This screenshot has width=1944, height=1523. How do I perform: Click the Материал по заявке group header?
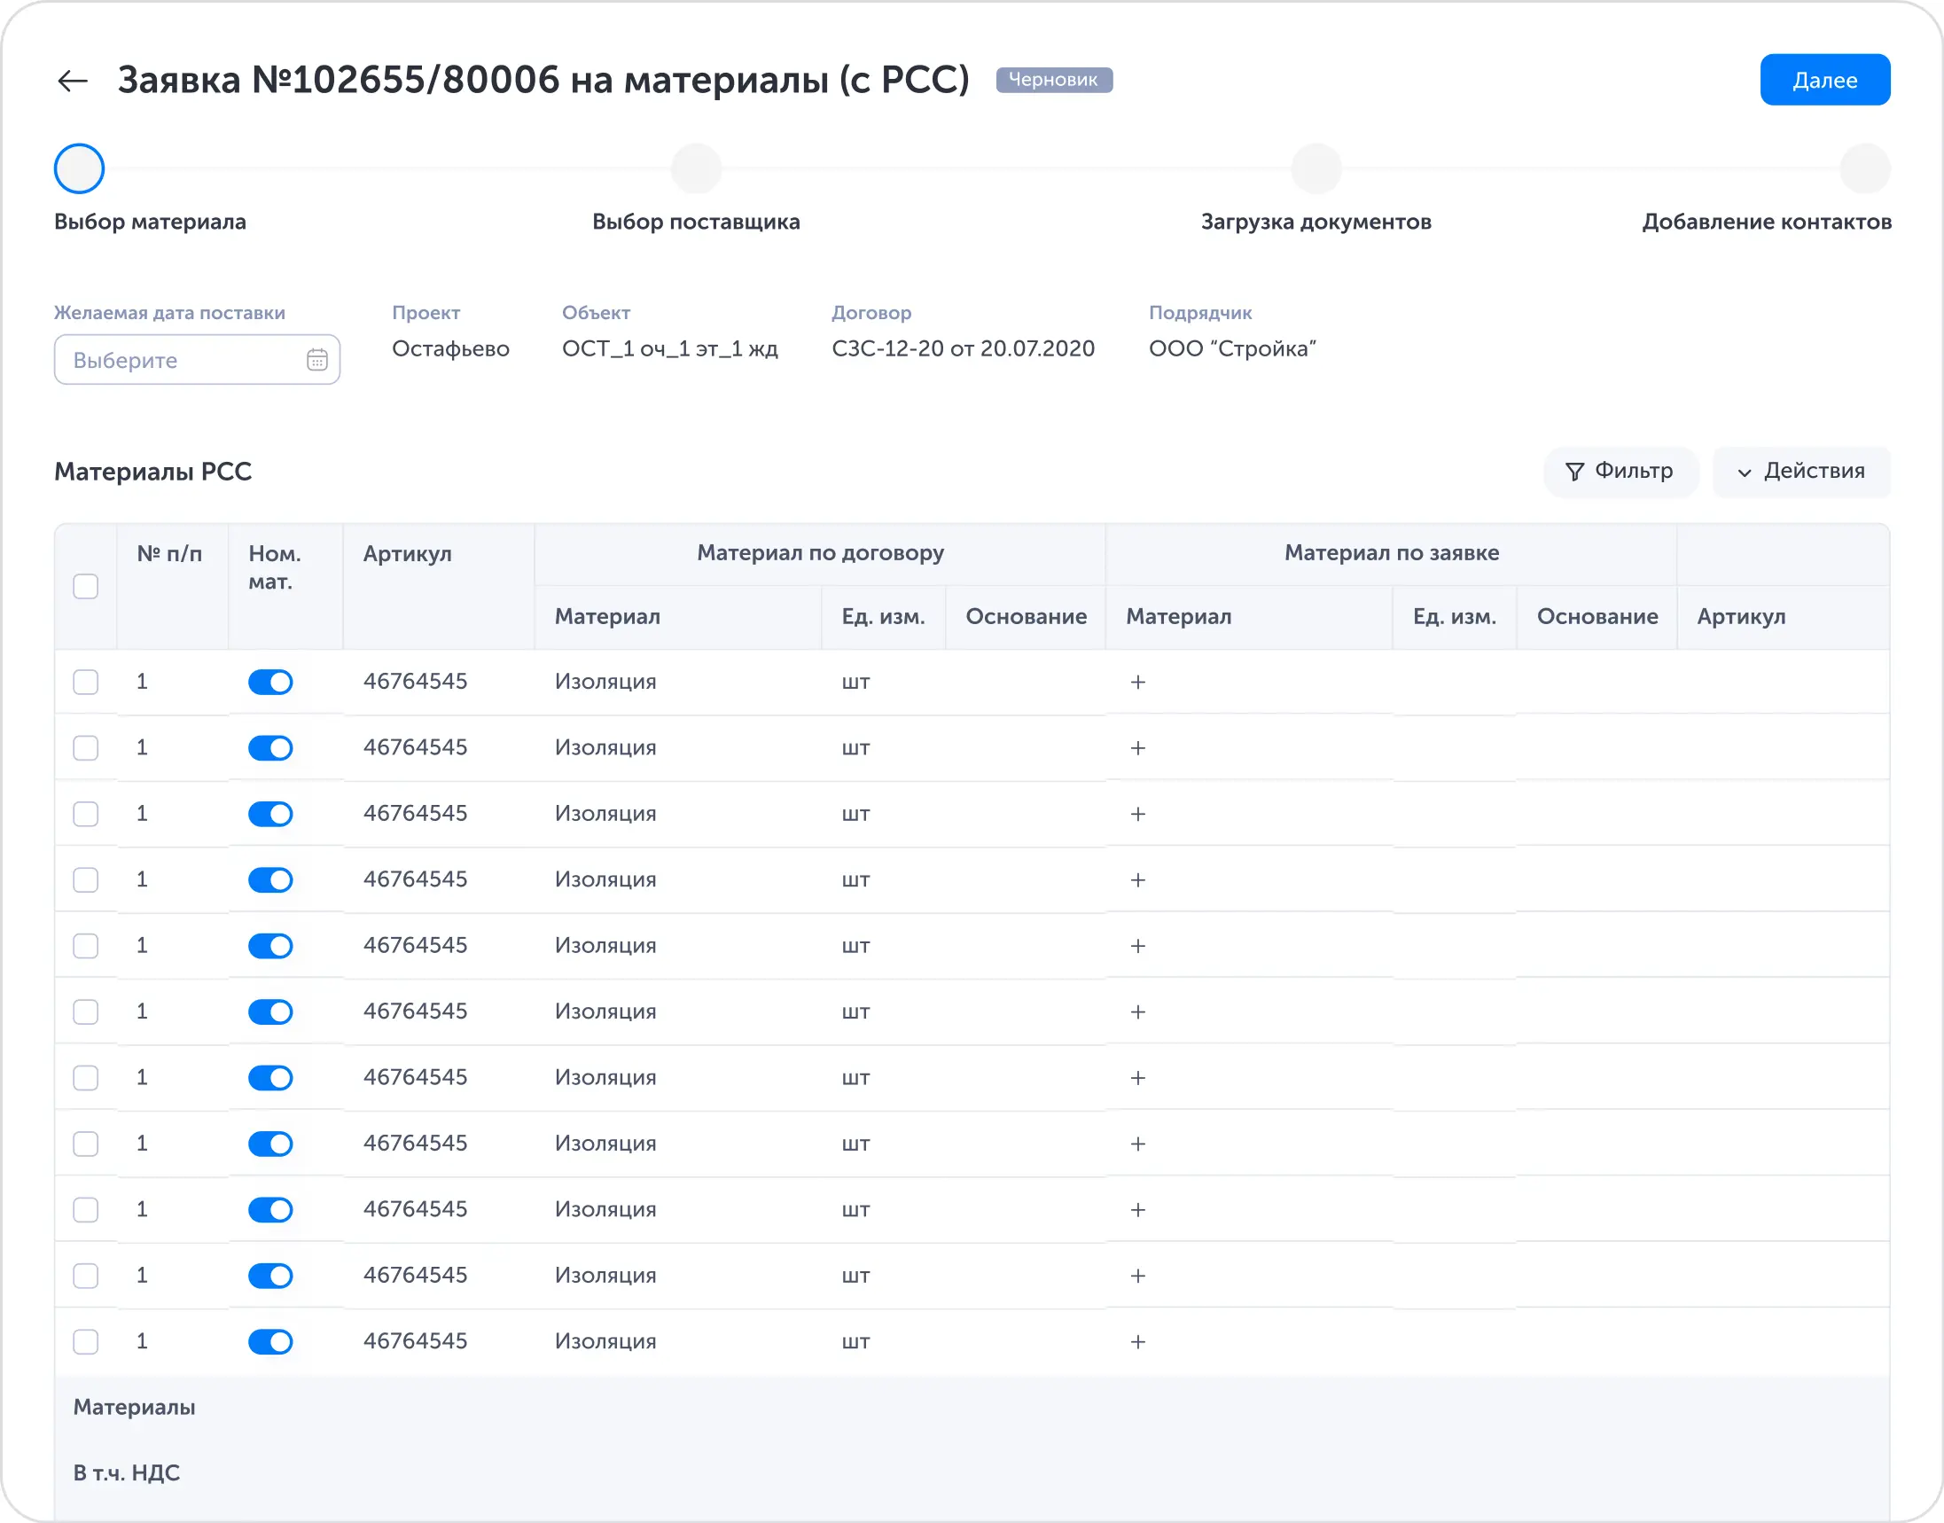tap(1391, 553)
